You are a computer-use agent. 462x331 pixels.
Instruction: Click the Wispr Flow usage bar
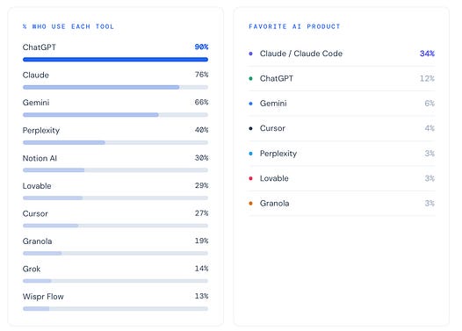[x=116, y=309]
